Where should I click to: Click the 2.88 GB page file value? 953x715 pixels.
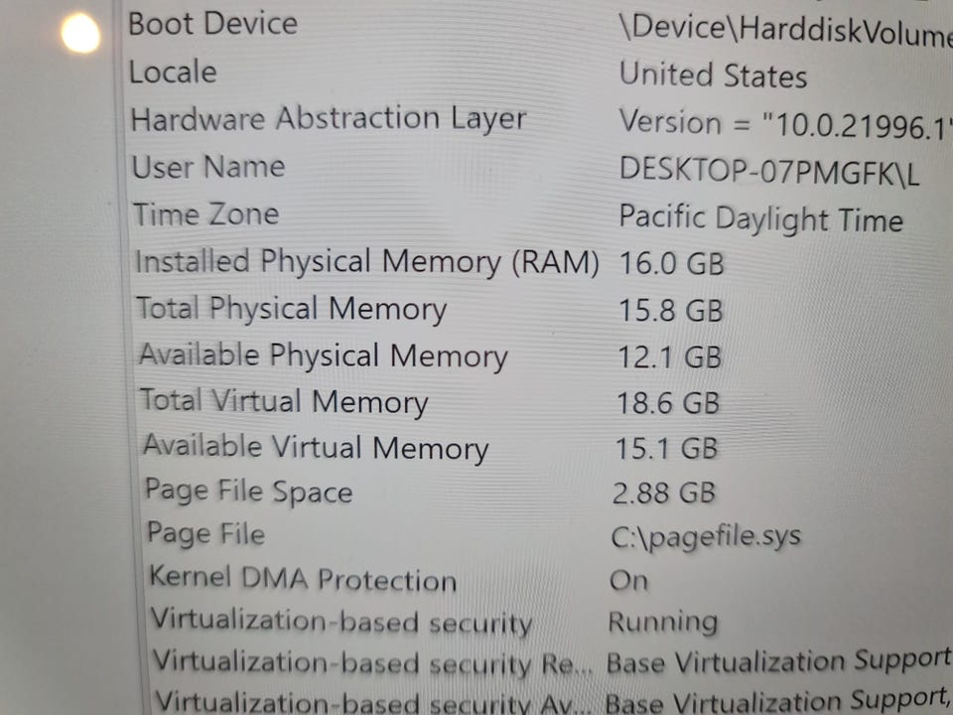click(x=664, y=494)
